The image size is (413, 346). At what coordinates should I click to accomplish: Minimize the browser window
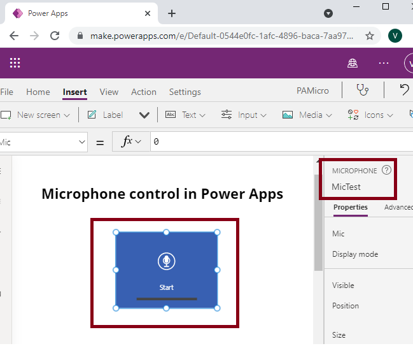356,6
